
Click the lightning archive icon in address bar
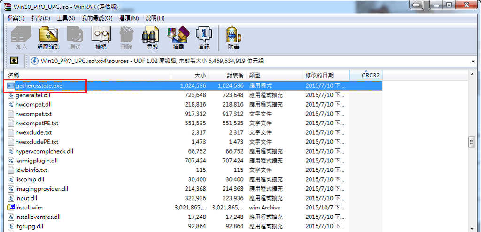(35, 61)
